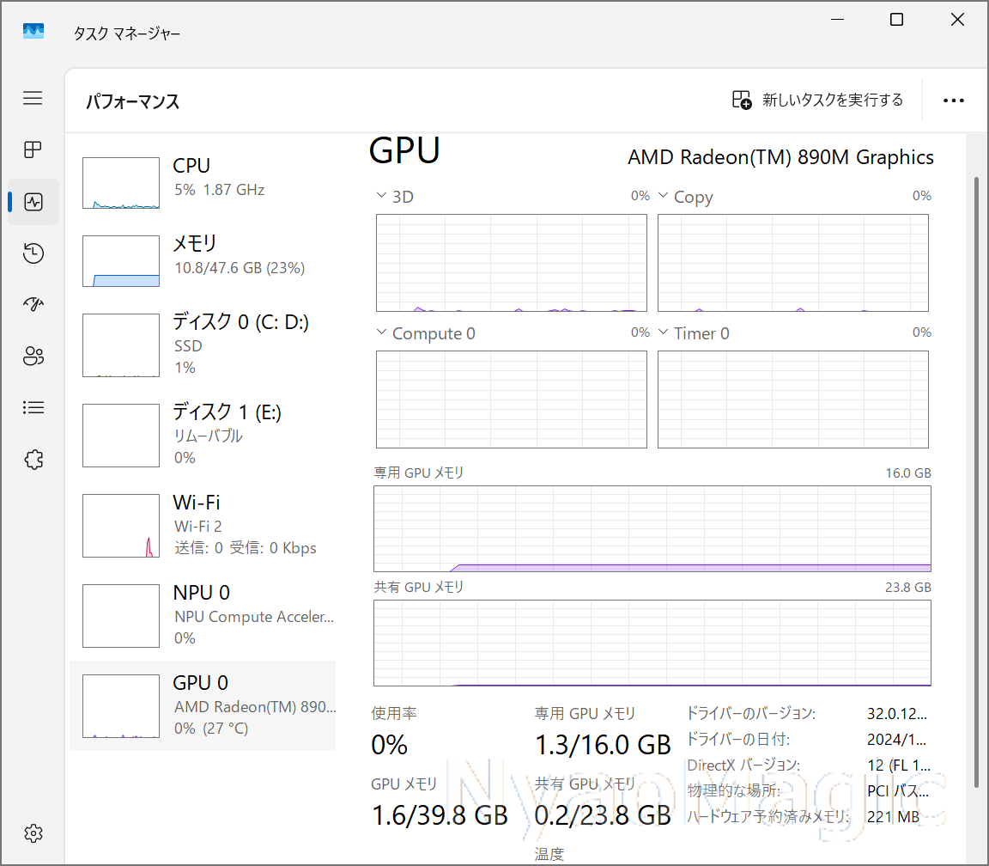Select the NPU 0 entry
The width and height of the screenshot is (989, 866).
[203, 616]
